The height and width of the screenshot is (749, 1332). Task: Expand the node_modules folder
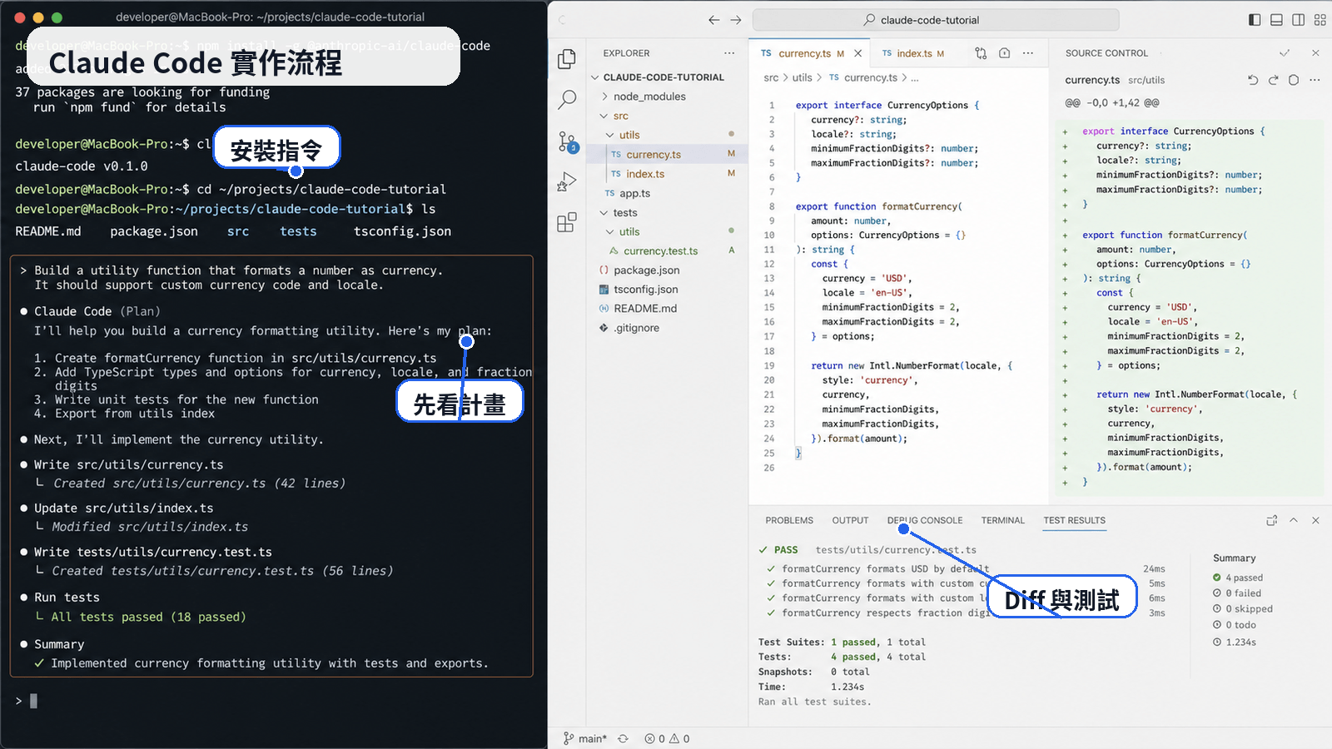604,97
